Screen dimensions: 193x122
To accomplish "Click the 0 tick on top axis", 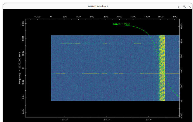I will pos(51,17).
